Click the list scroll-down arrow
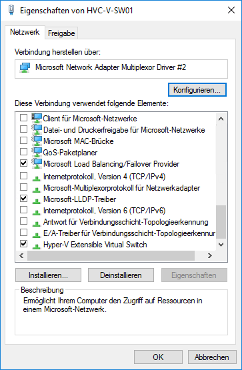The image size is (242, 370). 221,245
